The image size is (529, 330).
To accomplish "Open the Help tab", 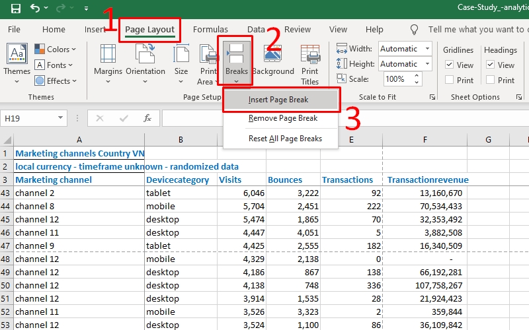I will 374,30.
